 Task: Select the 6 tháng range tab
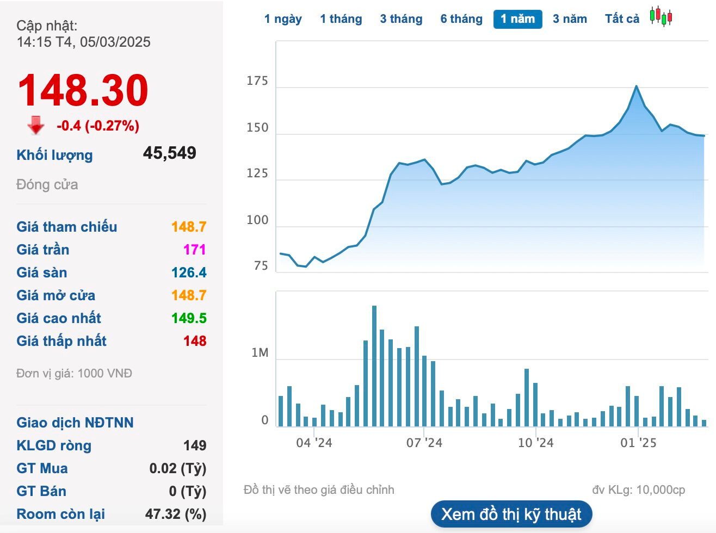pyautogui.click(x=461, y=19)
